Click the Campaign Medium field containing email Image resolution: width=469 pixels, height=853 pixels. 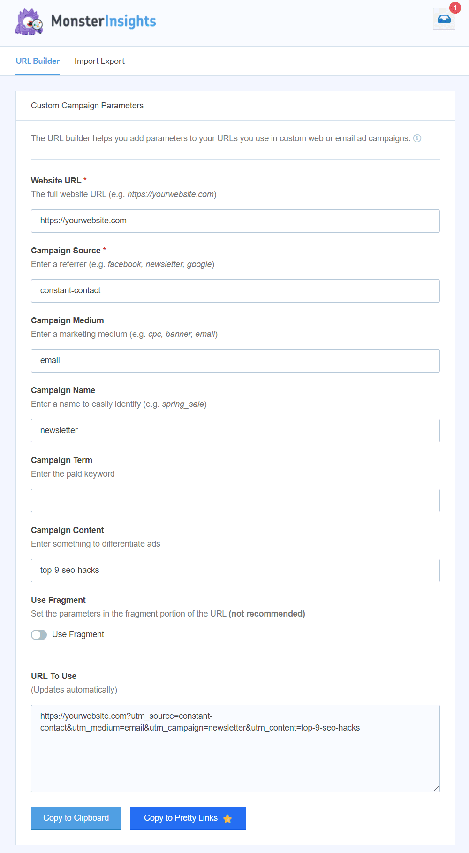(x=235, y=360)
